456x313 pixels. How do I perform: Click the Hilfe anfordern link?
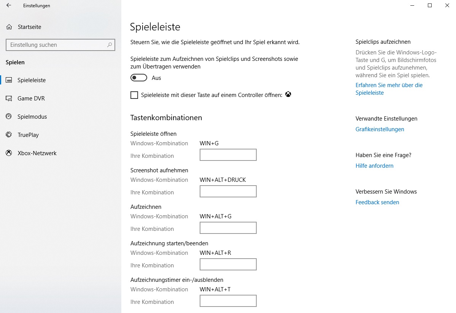(x=374, y=166)
